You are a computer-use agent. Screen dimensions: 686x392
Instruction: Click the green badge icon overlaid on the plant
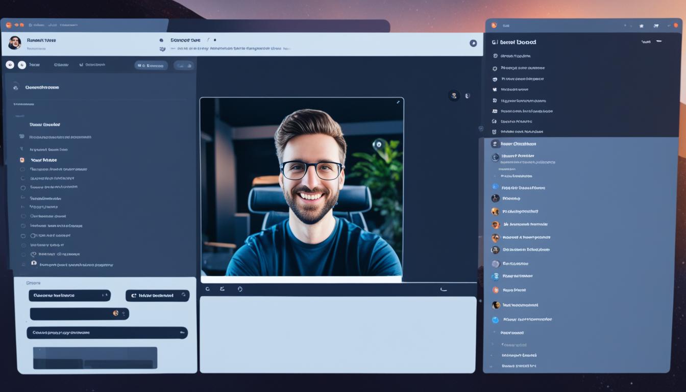[378, 144]
